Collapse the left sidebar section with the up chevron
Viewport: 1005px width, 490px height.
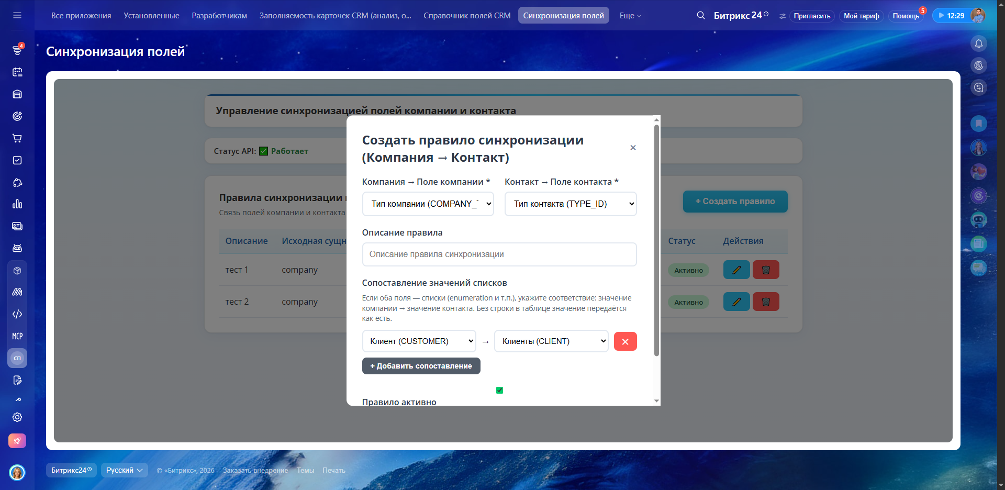coord(18,399)
